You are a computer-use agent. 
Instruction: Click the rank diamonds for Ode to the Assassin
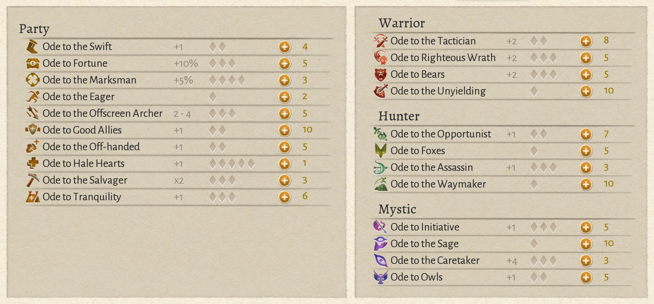543,168
